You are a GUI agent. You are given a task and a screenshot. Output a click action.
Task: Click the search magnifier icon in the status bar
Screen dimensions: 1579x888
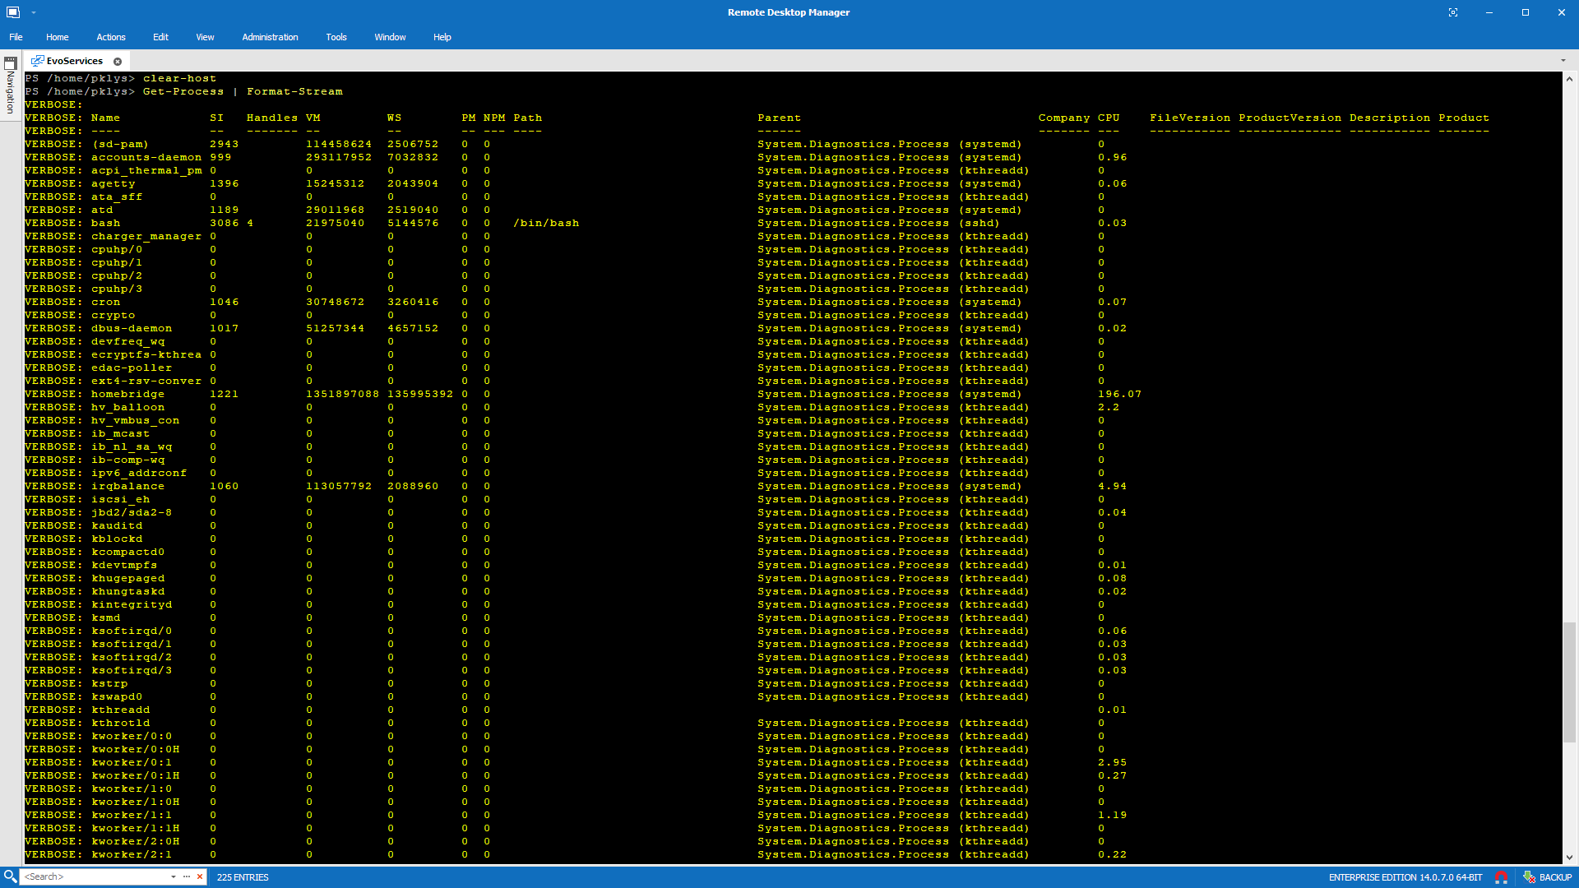8,876
